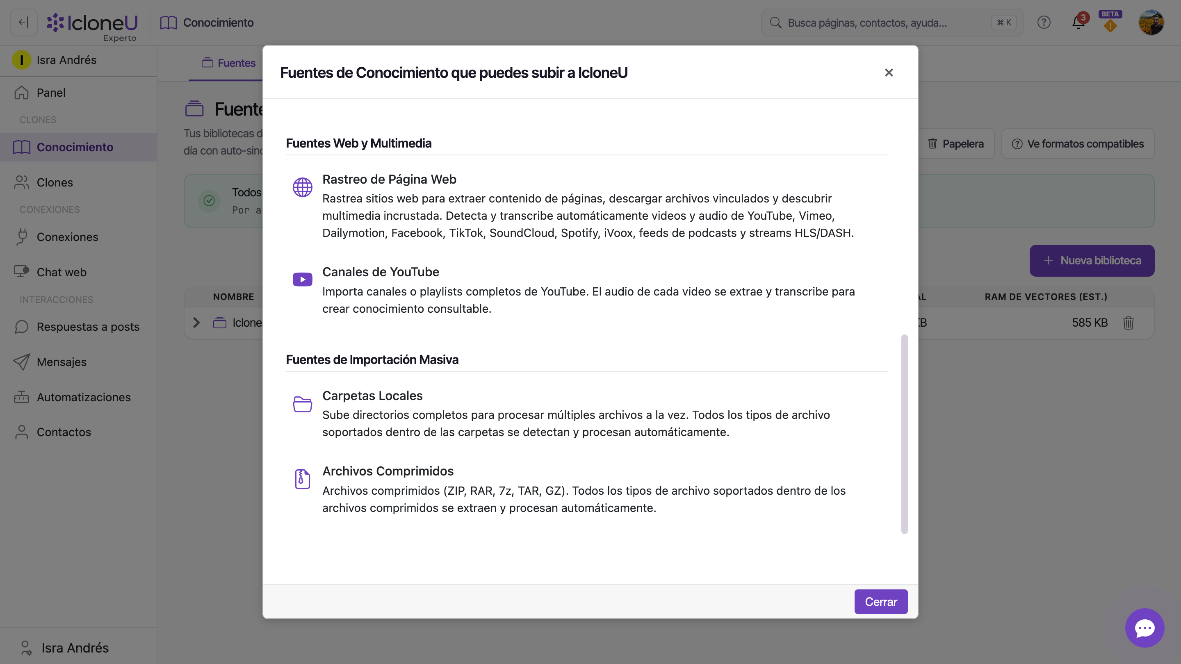Open Chat web in the sidebar
The height and width of the screenshot is (664, 1181).
tap(78, 272)
